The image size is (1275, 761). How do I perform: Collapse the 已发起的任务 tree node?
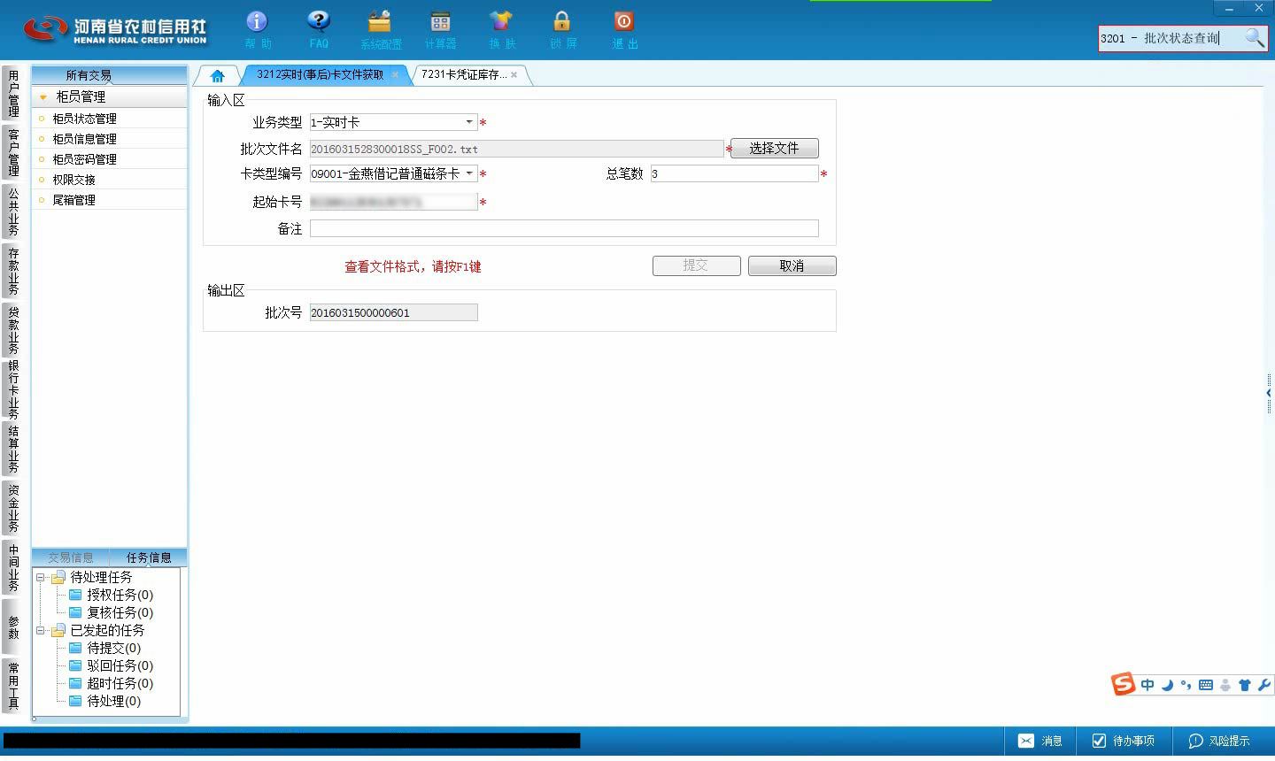click(40, 630)
